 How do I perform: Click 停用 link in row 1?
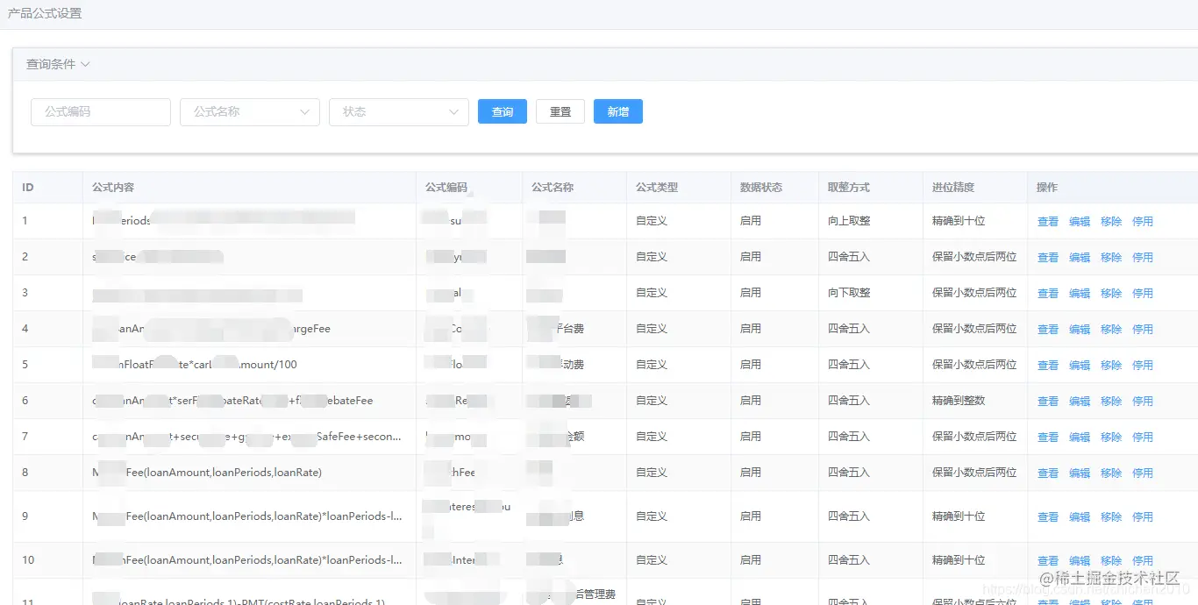coord(1143,222)
